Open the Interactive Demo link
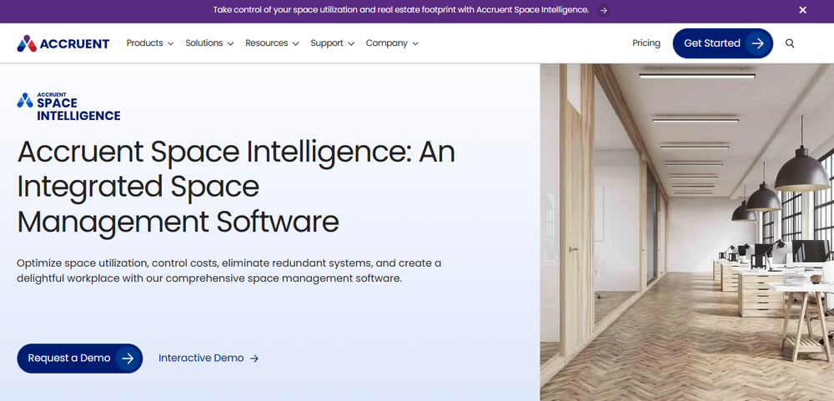834x401 pixels. tap(208, 358)
